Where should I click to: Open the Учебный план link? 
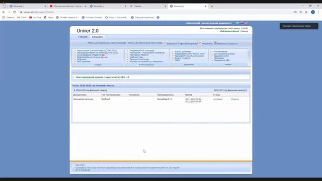(x=136, y=57)
